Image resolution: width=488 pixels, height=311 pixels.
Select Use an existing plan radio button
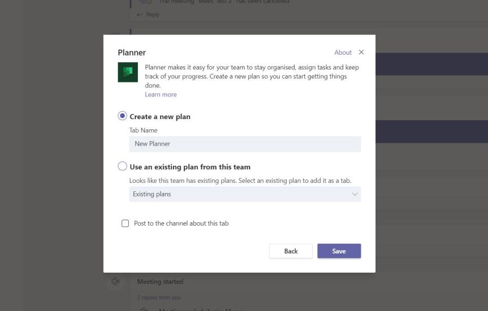123,167
